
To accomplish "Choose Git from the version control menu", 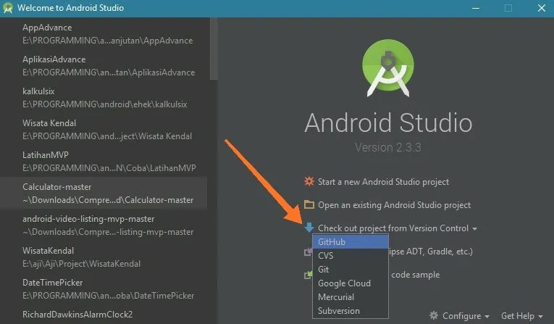I will tap(350, 270).
